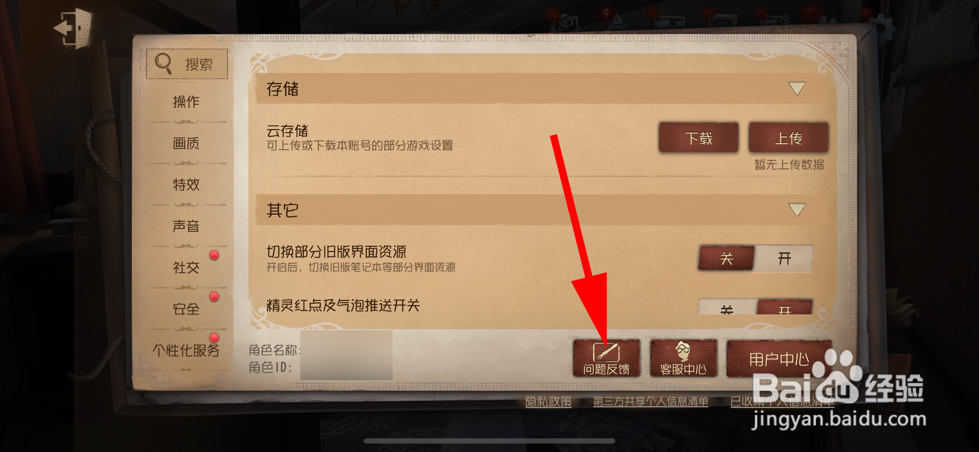Turn 精灵红点及气泡推送开关 to 关
The width and height of the screenshot is (979, 452).
(727, 307)
